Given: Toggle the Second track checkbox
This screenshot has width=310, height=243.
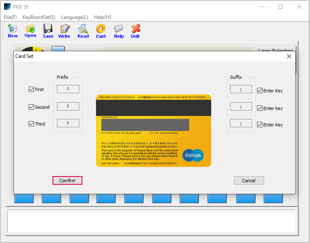Looking at the screenshot, I should pyautogui.click(x=32, y=107).
